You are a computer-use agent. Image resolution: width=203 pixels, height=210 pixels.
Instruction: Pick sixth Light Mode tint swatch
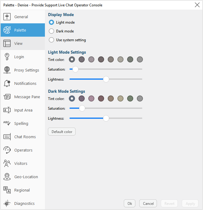tap(120, 59)
